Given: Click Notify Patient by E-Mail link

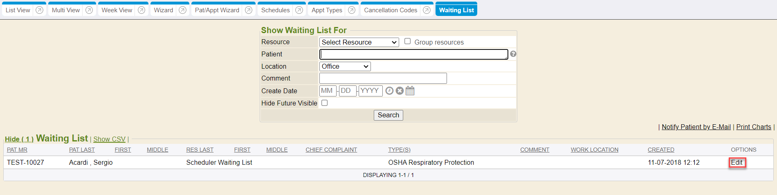Looking at the screenshot, I should (696, 127).
